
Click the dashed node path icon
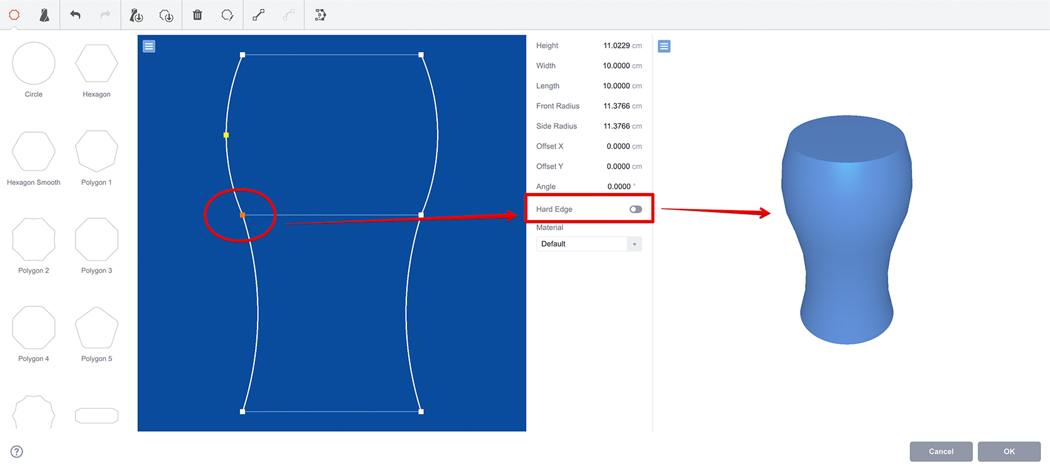coord(320,15)
